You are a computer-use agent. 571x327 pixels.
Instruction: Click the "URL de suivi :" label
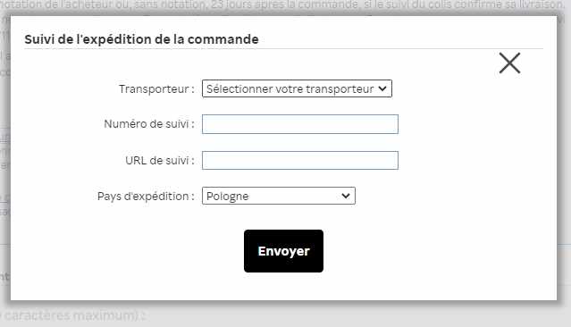pyautogui.click(x=159, y=160)
